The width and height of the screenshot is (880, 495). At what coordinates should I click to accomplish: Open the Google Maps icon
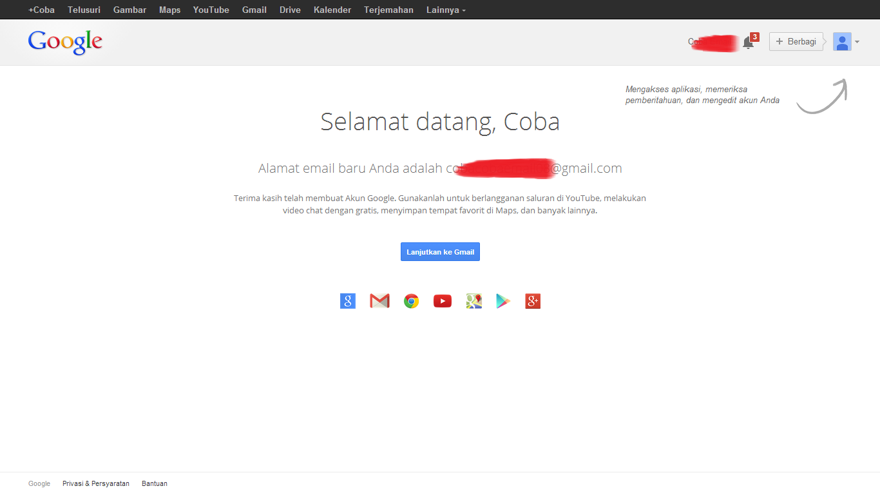click(474, 301)
